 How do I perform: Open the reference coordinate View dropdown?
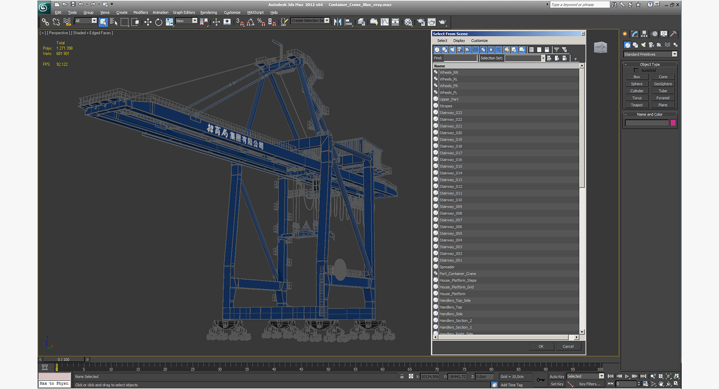(187, 21)
